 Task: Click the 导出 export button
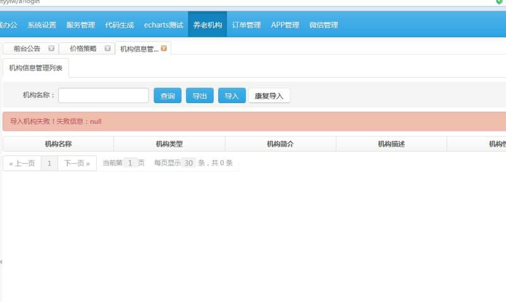200,96
